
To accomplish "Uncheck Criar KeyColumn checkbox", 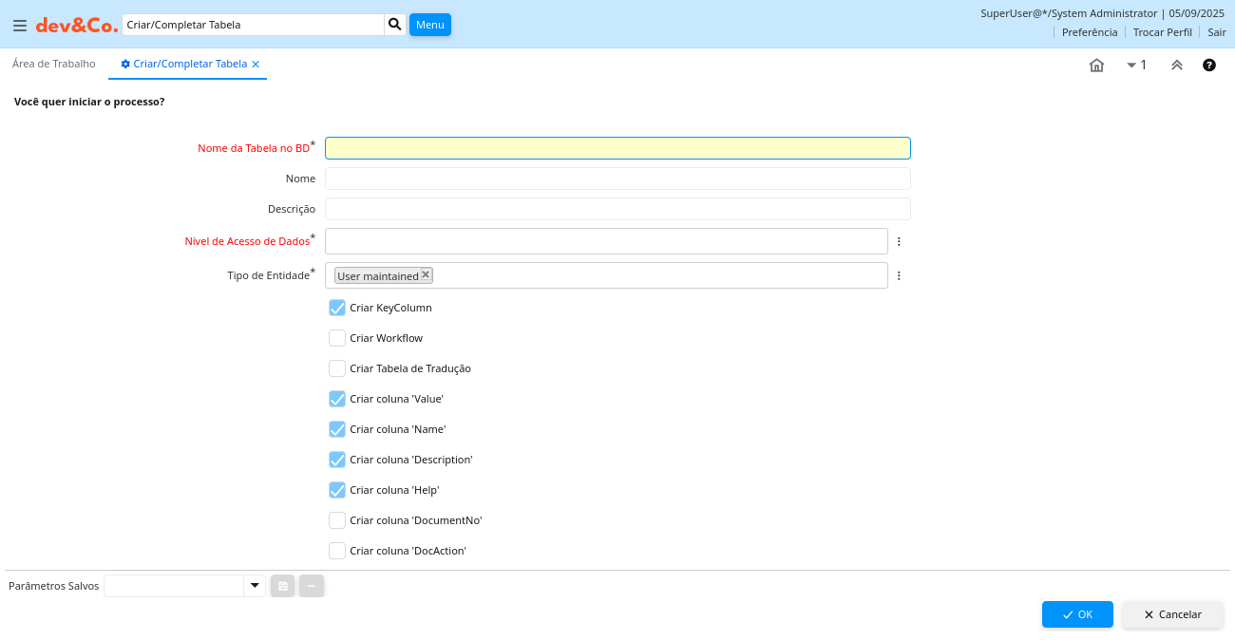I will pos(337,308).
